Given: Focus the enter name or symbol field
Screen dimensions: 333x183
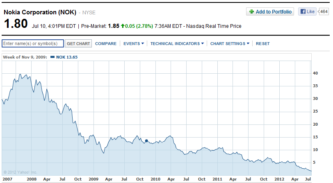Looking at the screenshot, I should (x=33, y=43).
